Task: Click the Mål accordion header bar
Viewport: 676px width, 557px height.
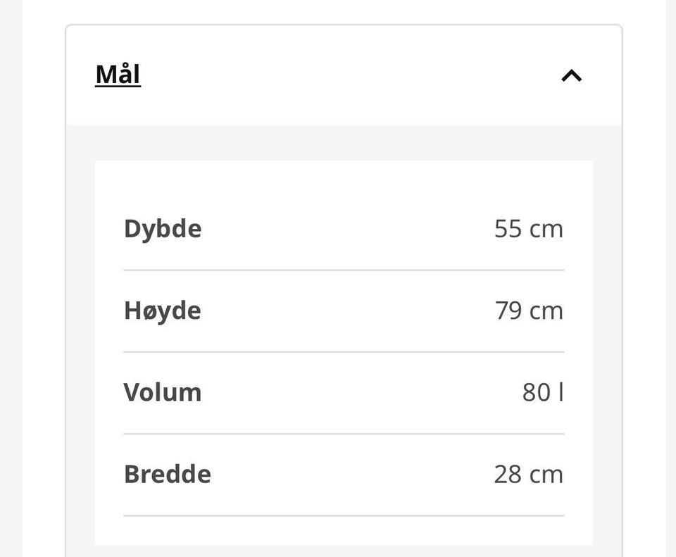Action: click(344, 75)
